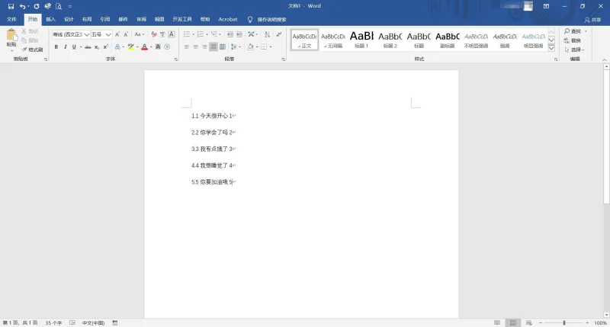The height and width of the screenshot is (327, 610).
Task: Click the Undo arrow in quick access toolbar
Action: pos(22,6)
